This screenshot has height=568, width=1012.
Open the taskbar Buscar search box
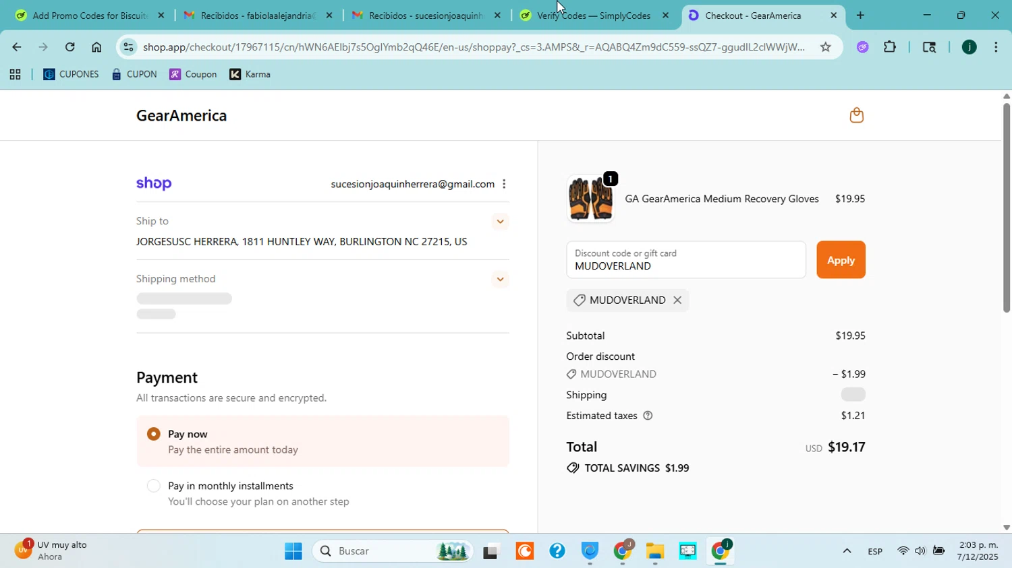[x=393, y=551]
